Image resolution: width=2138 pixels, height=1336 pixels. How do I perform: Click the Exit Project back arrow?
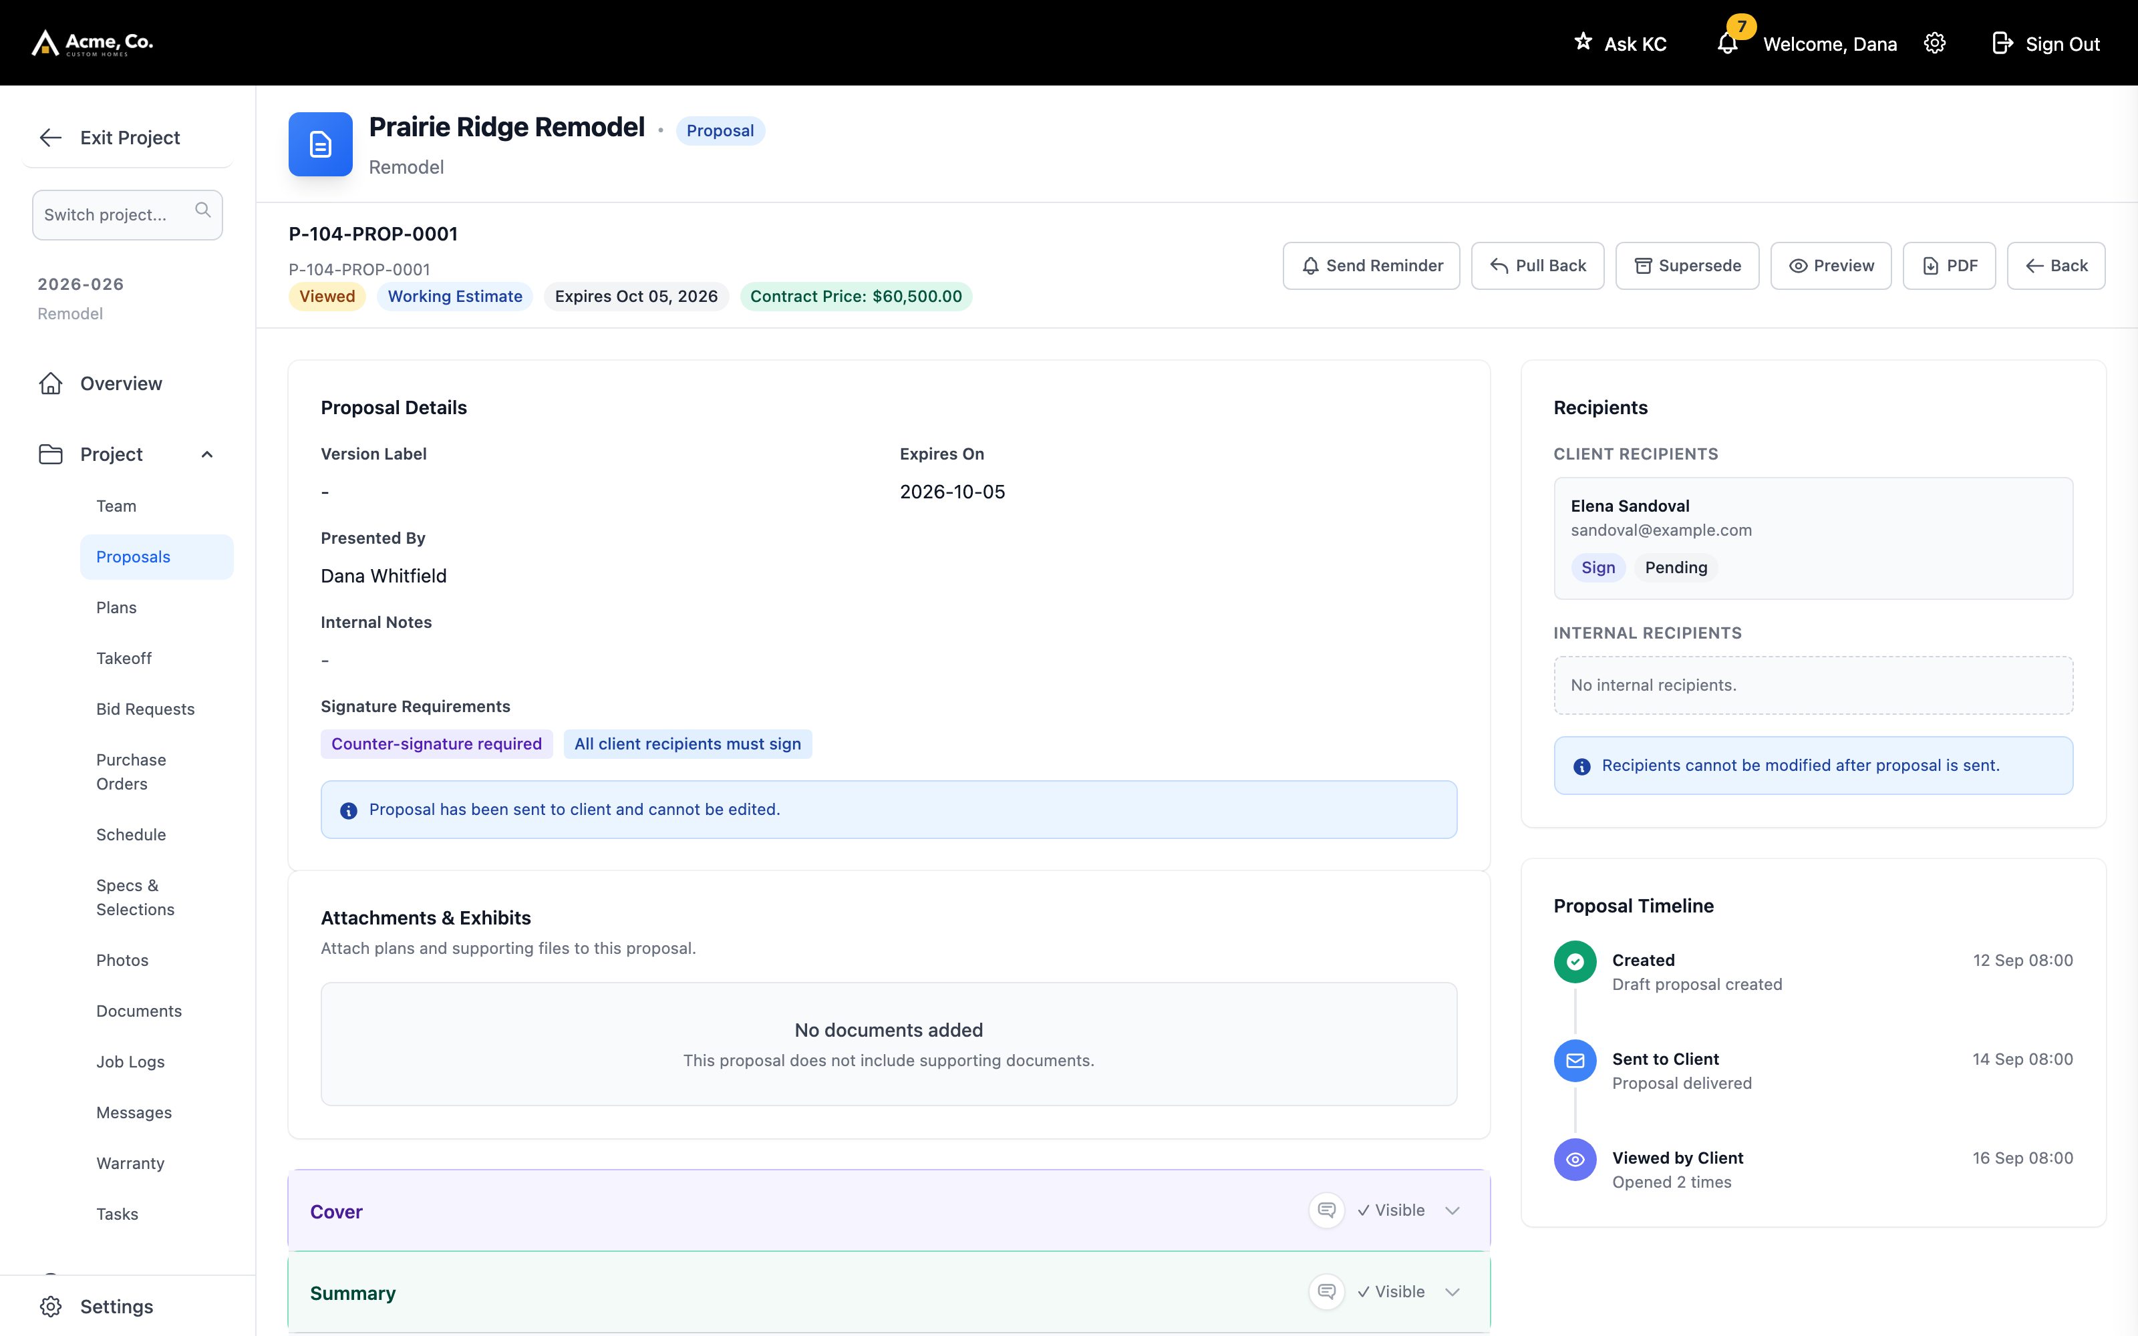pyautogui.click(x=50, y=137)
